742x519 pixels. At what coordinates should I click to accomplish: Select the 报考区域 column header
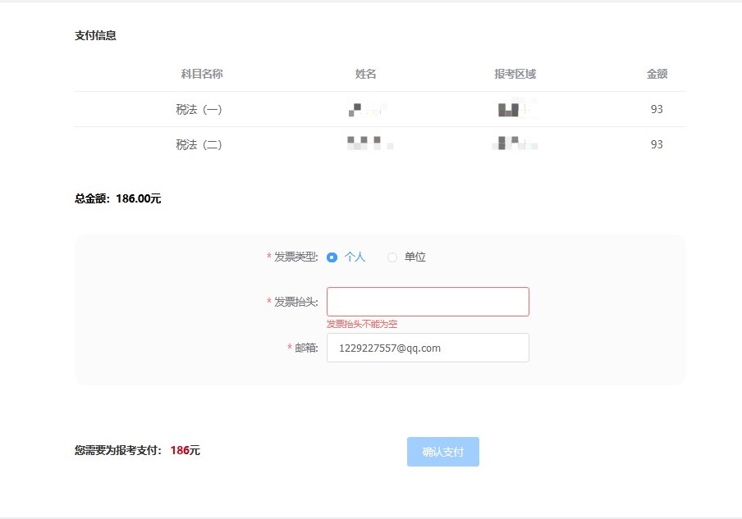pyautogui.click(x=515, y=74)
